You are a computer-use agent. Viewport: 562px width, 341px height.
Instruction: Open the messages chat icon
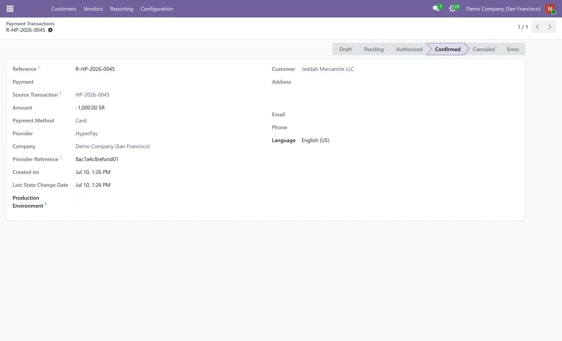coord(436,8)
